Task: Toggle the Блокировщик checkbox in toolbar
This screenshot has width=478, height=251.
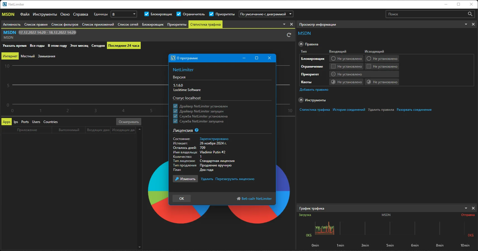Action: pyautogui.click(x=147, y=14)
